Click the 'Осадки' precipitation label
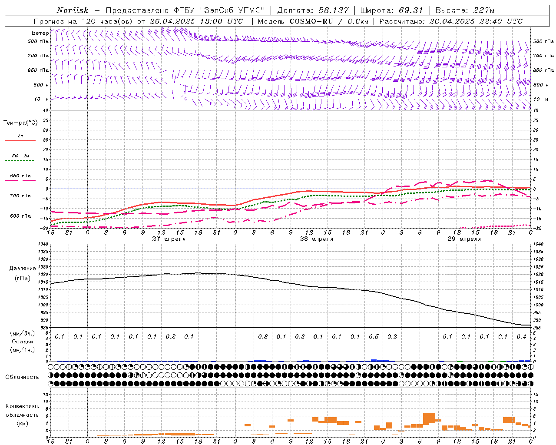This screenshot has height=445, width=556. [x=23, y=342]
